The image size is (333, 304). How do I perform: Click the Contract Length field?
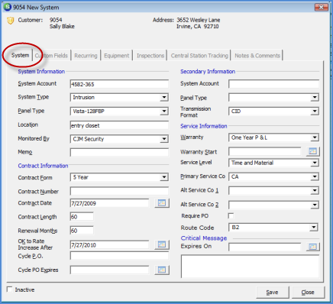(x=82, y=217)
